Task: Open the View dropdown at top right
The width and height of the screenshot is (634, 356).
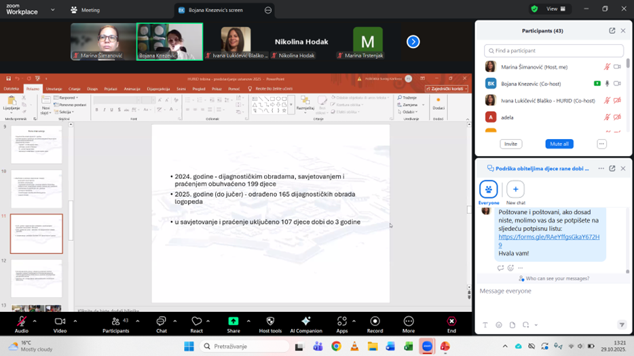Action: point(555,9)
